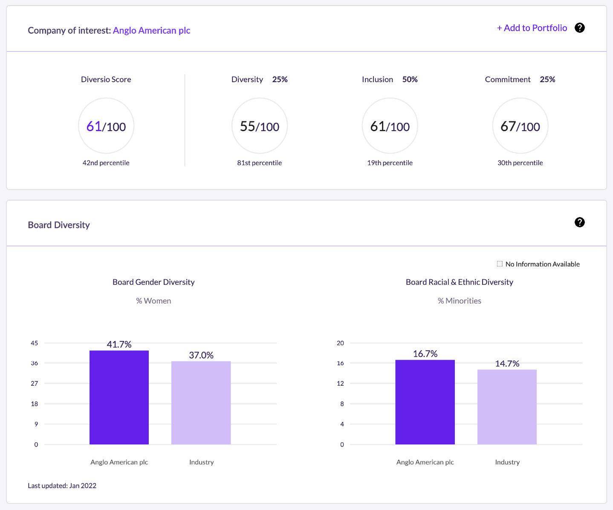This screenshot has width=613, height=510.
Task: Toggle the No Information Available legend box
Action: pyautogui.click(x=500, y=264)
